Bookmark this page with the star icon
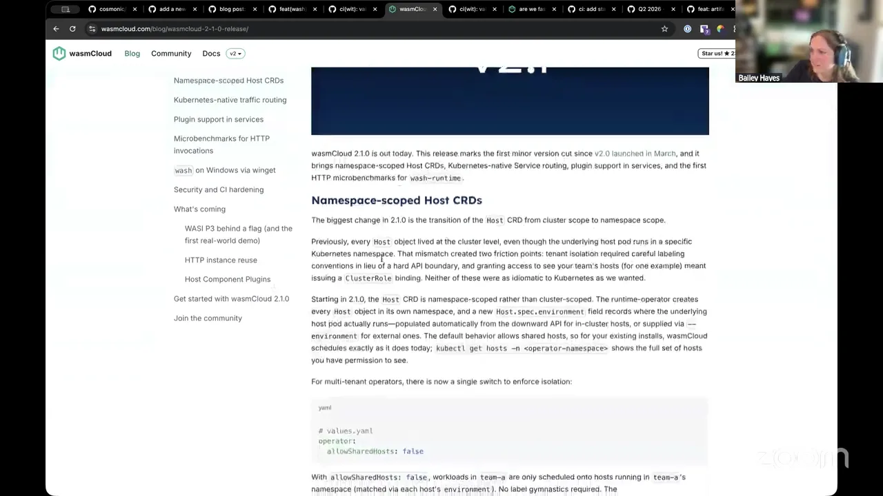The image size is (883, 496). click(664, 29)
